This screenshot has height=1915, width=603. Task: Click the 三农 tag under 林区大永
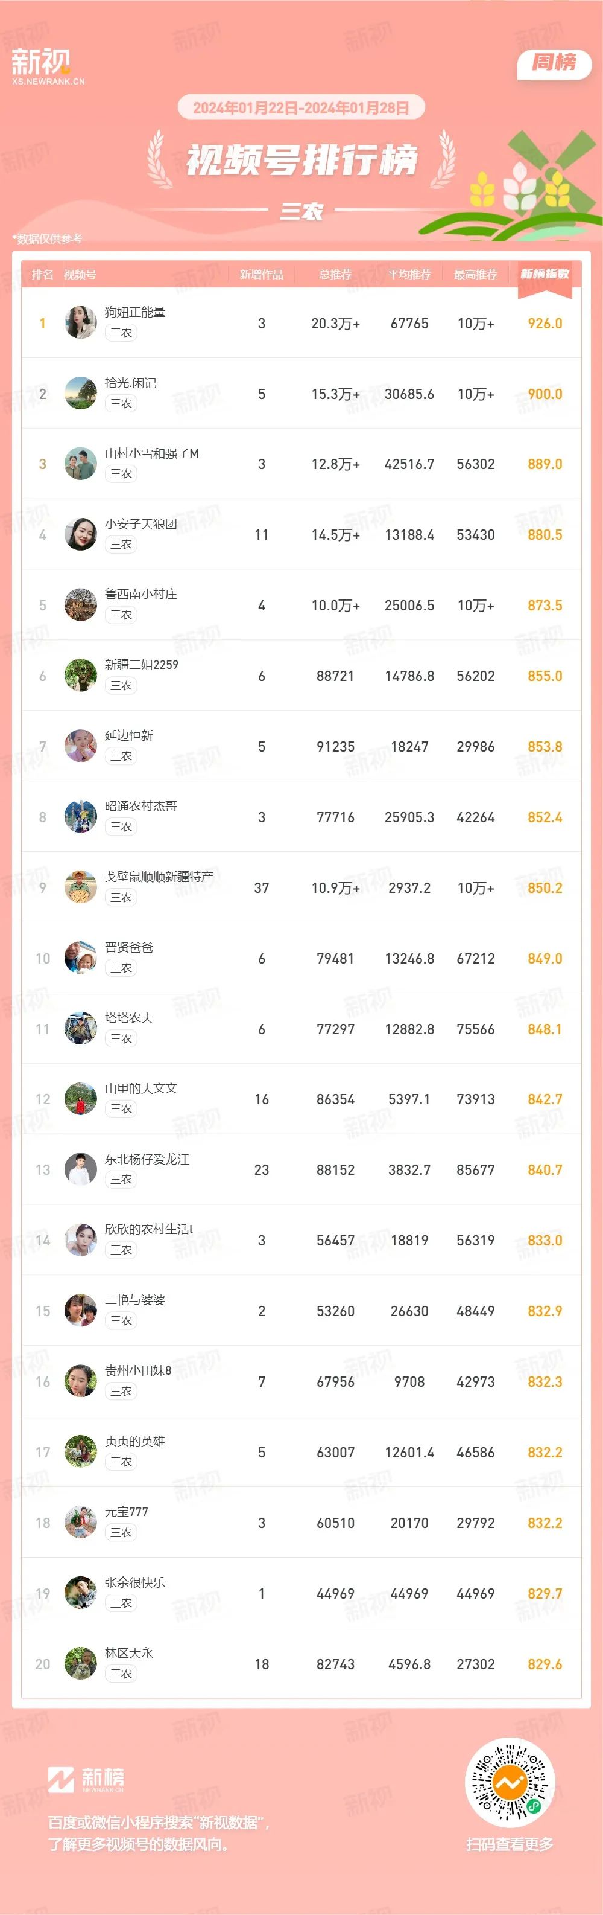[121, 1674]
